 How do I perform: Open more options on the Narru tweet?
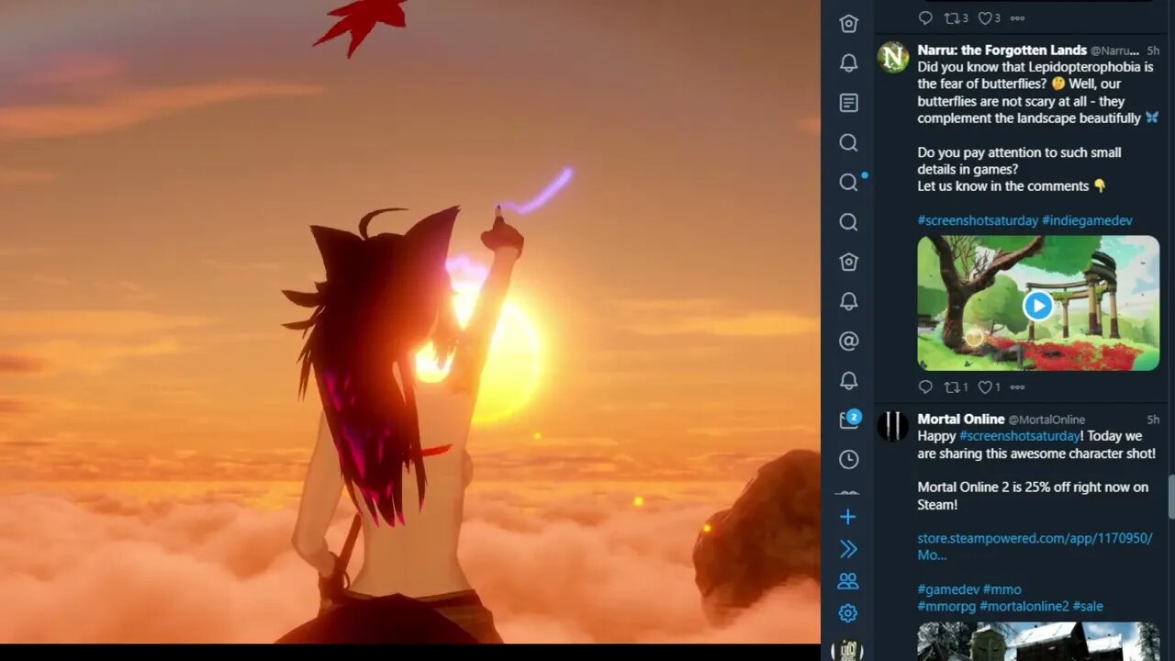click(x=1017, y=387)
